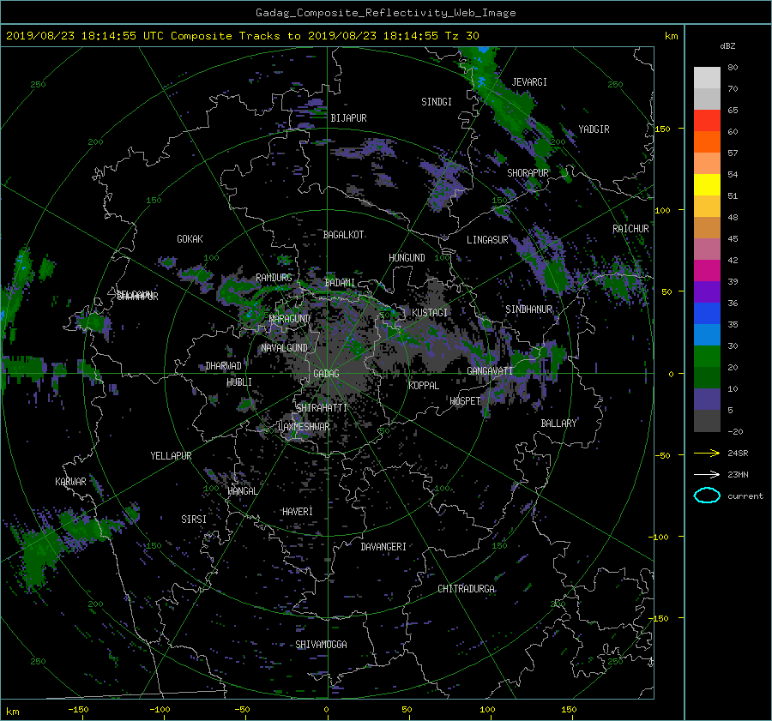Click the GOKAK city label
Screen dimensions: 772x721
pos(190,238)
